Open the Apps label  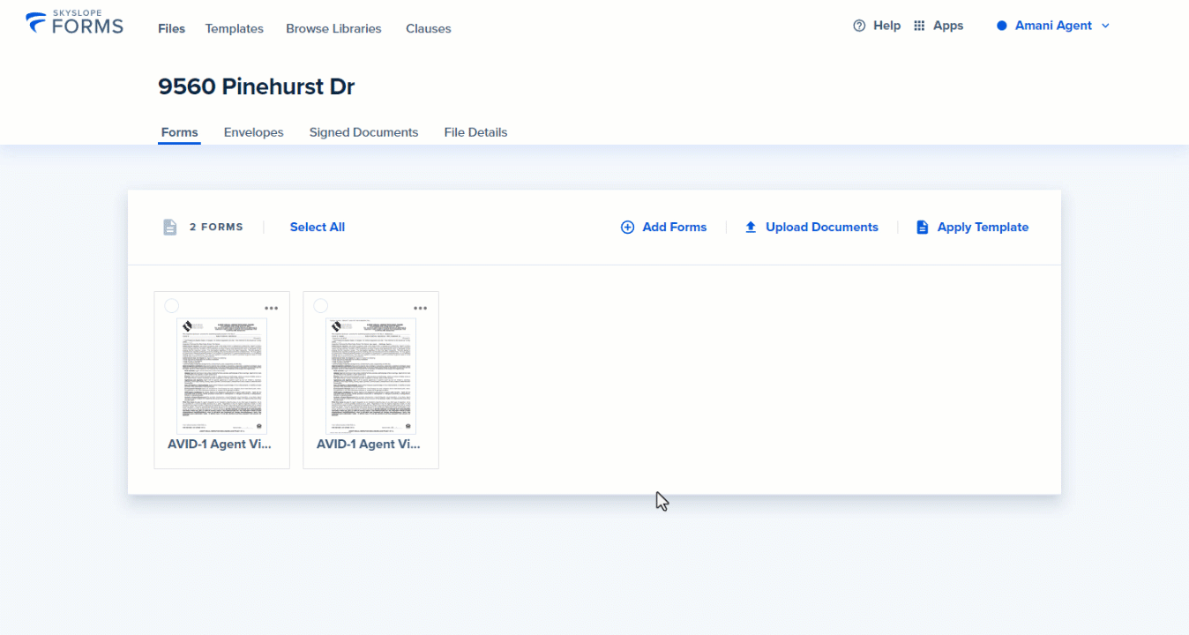pos(948,26)
